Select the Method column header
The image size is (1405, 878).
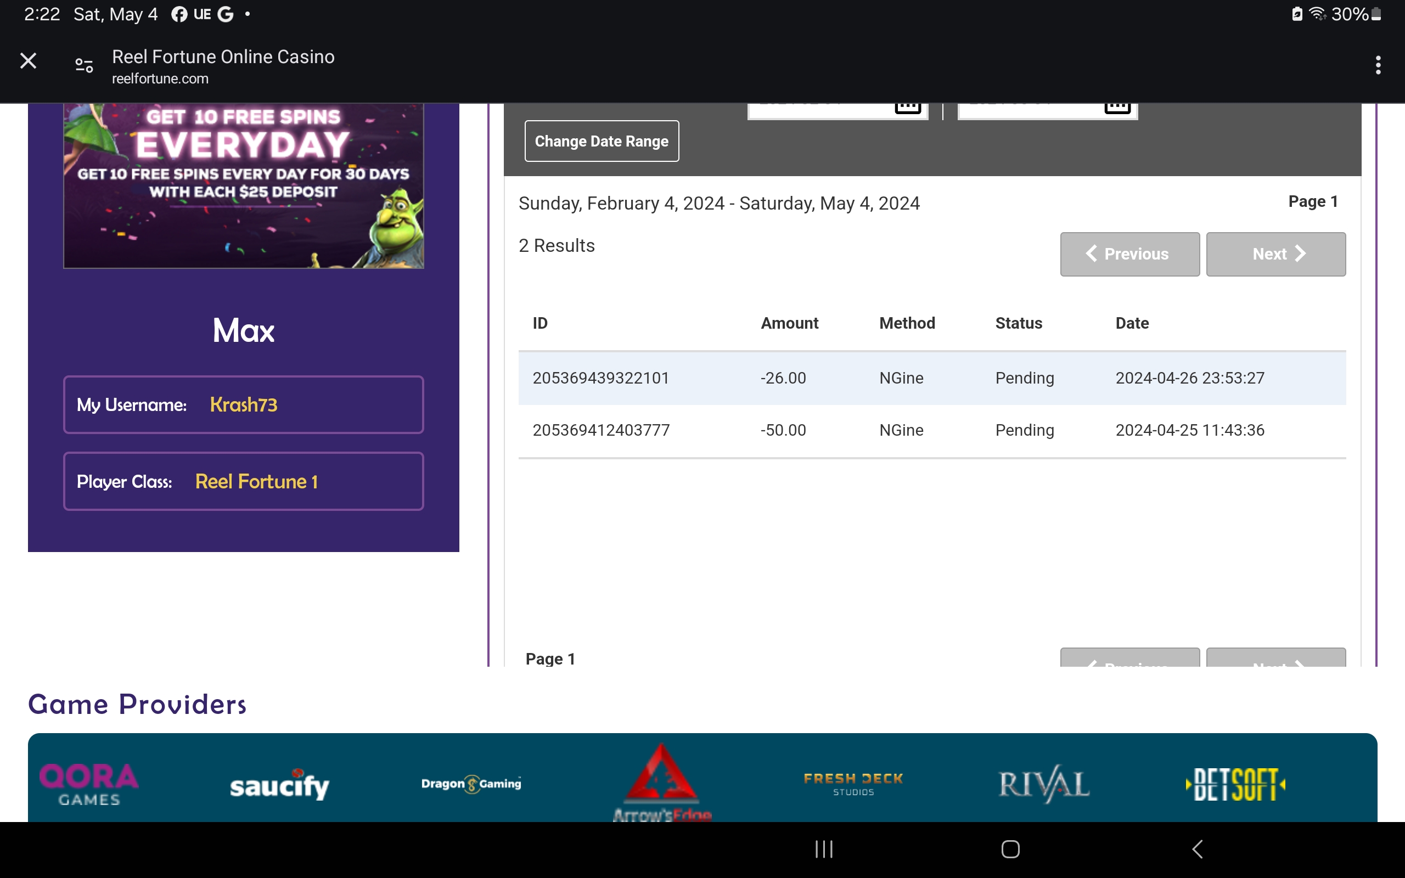coord(907,323)
